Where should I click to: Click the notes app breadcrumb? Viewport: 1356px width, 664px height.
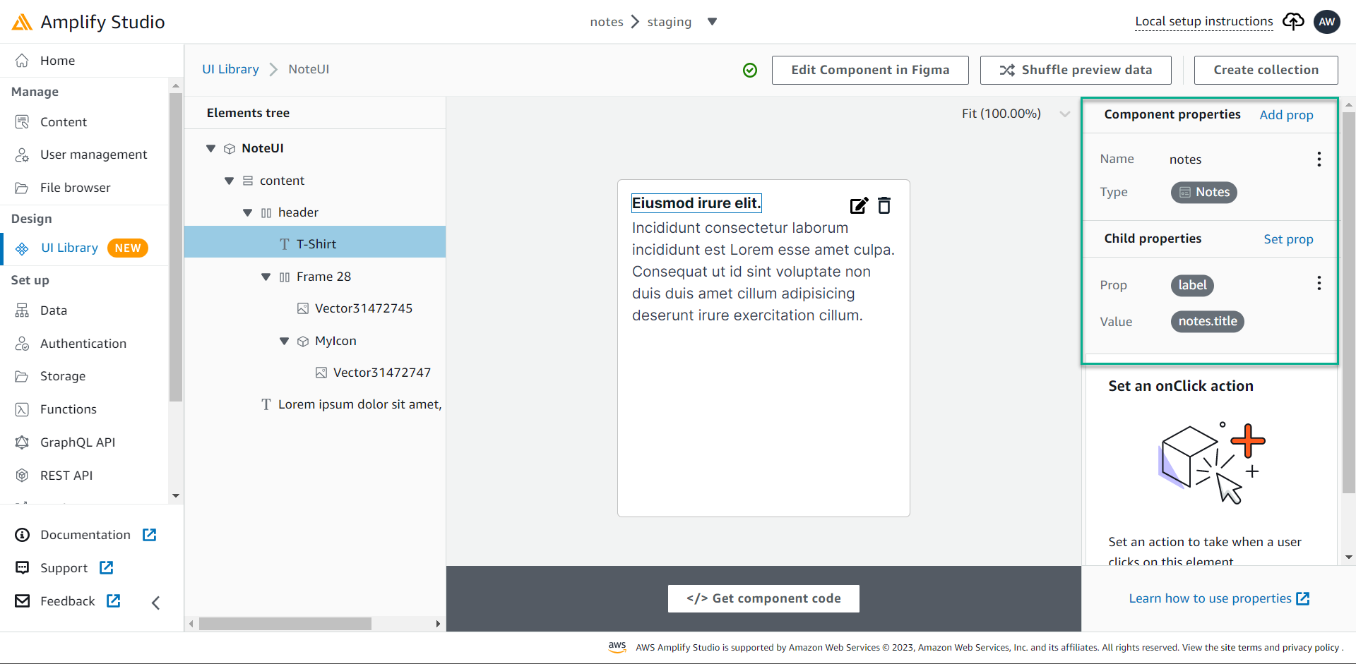click(x=607, y=22)
